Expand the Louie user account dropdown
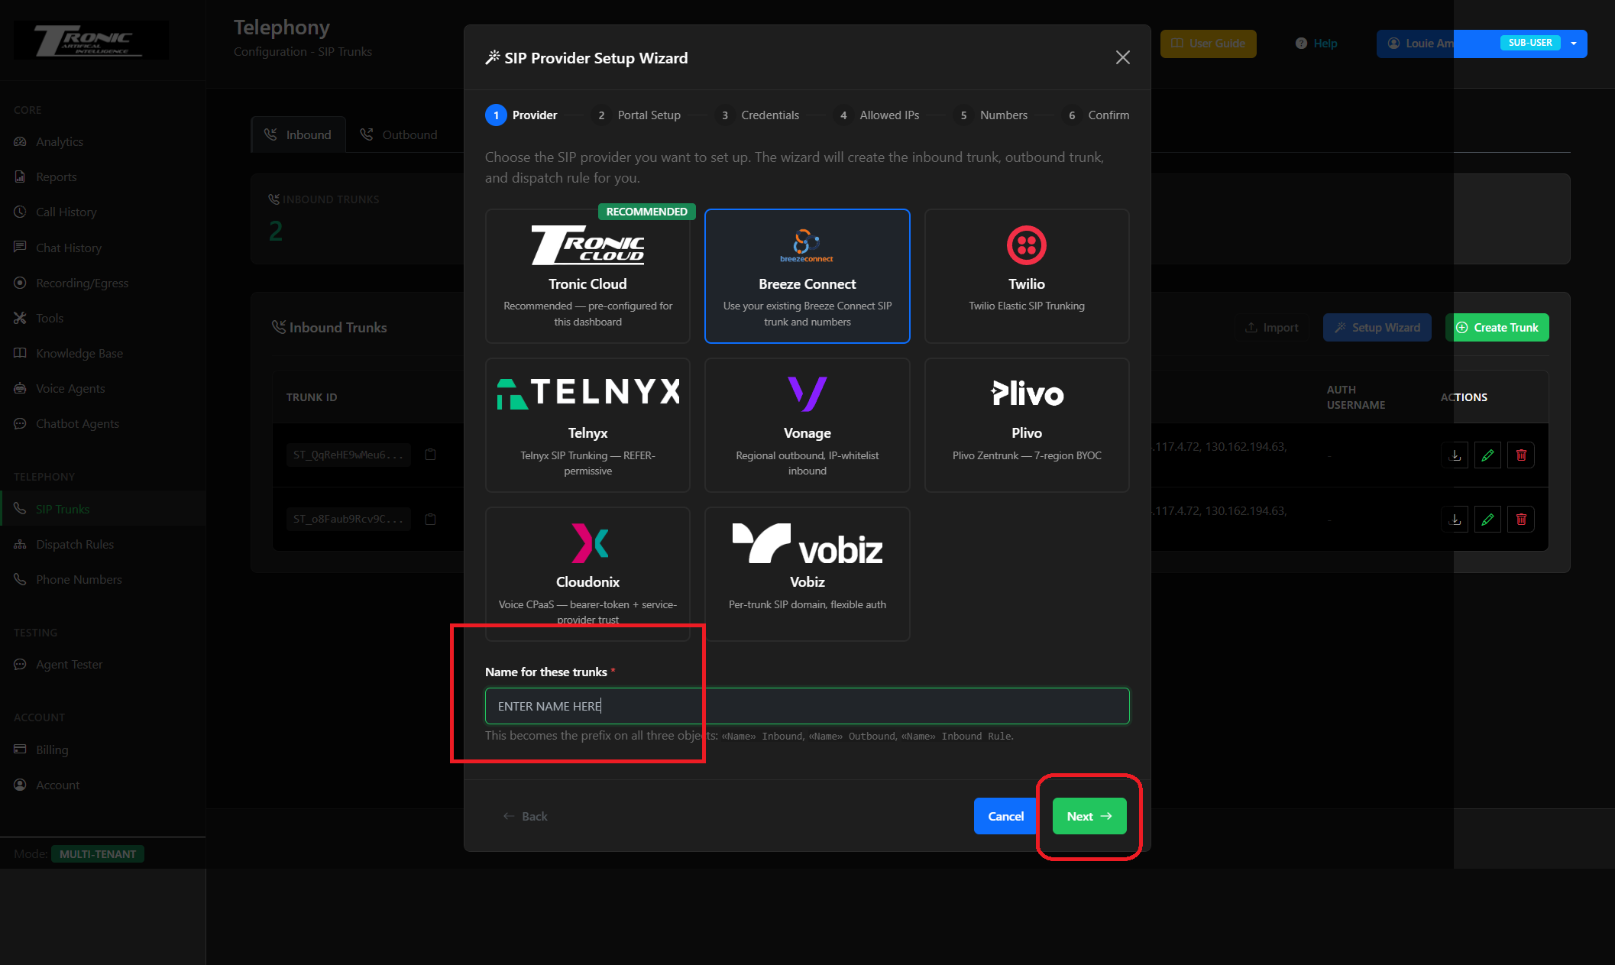Image resolution: width=1615 pixels, height=965 pixels. (1481, 44)
